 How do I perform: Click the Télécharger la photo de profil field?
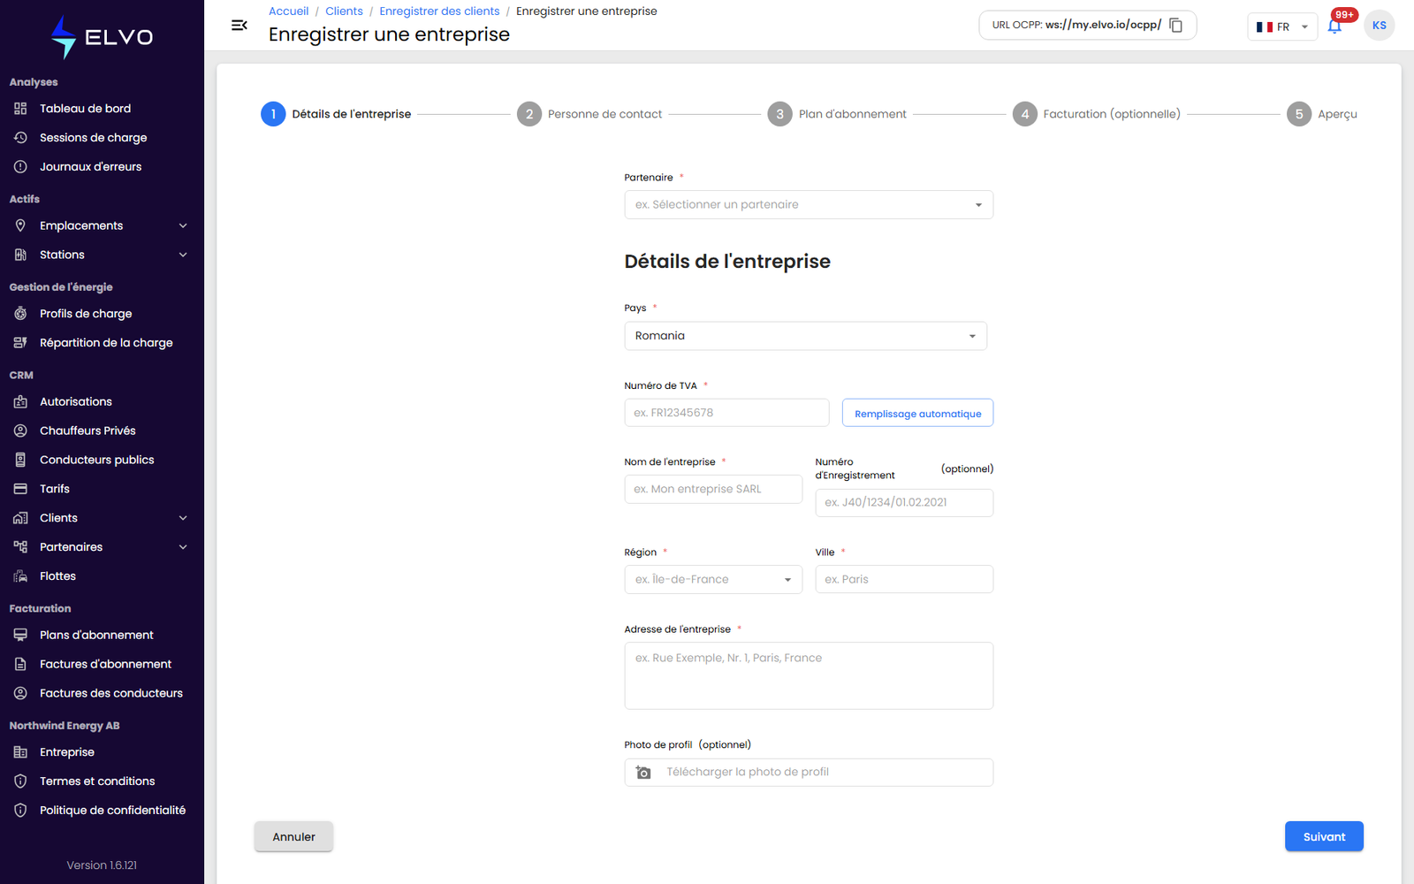tap(809, 773)
